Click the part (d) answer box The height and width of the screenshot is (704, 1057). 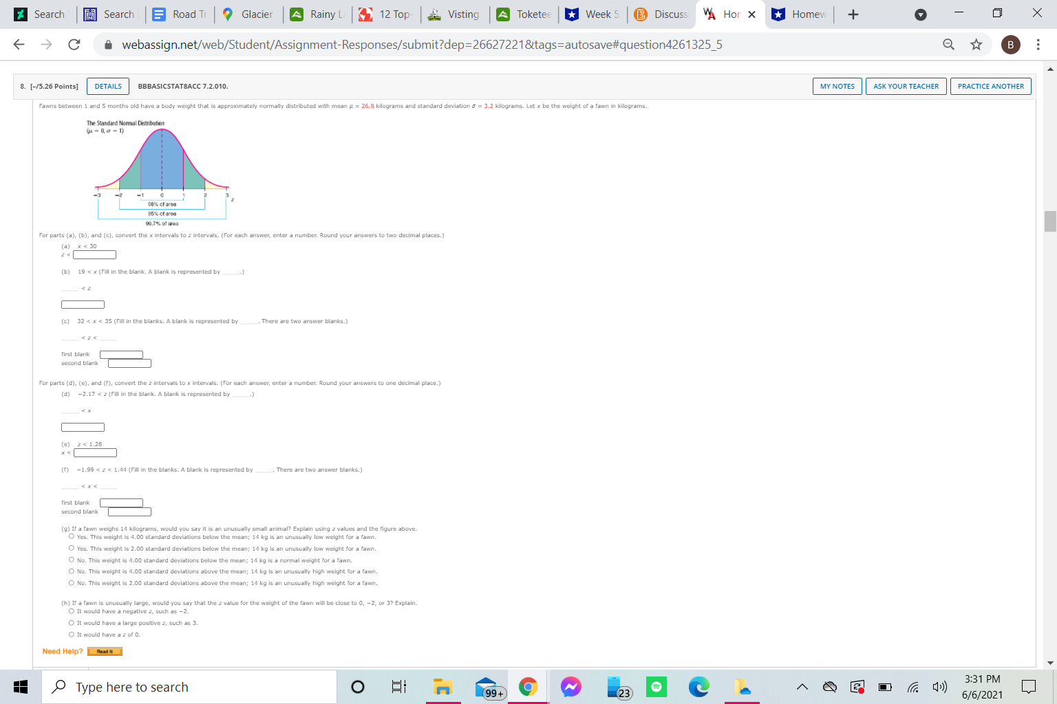coord(83,427)
